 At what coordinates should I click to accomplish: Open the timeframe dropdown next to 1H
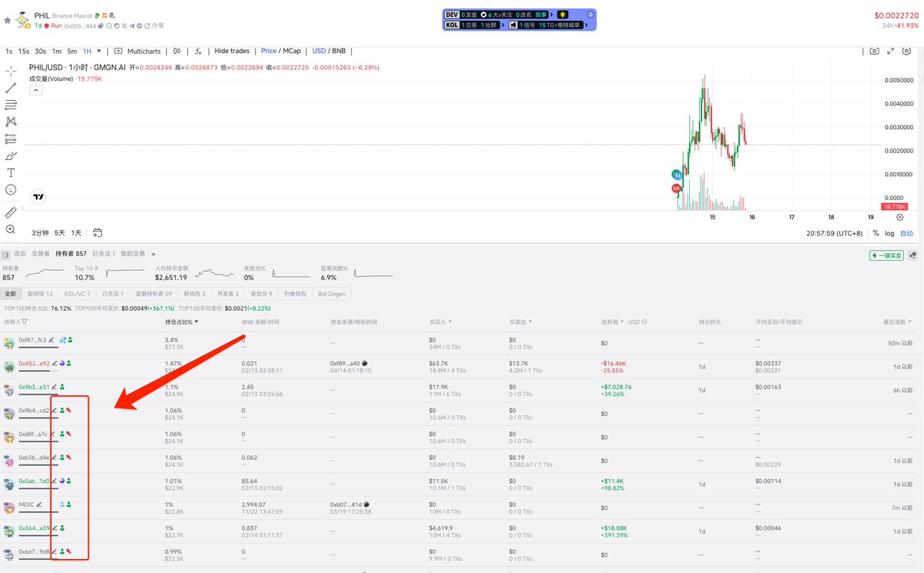[98, 51]
